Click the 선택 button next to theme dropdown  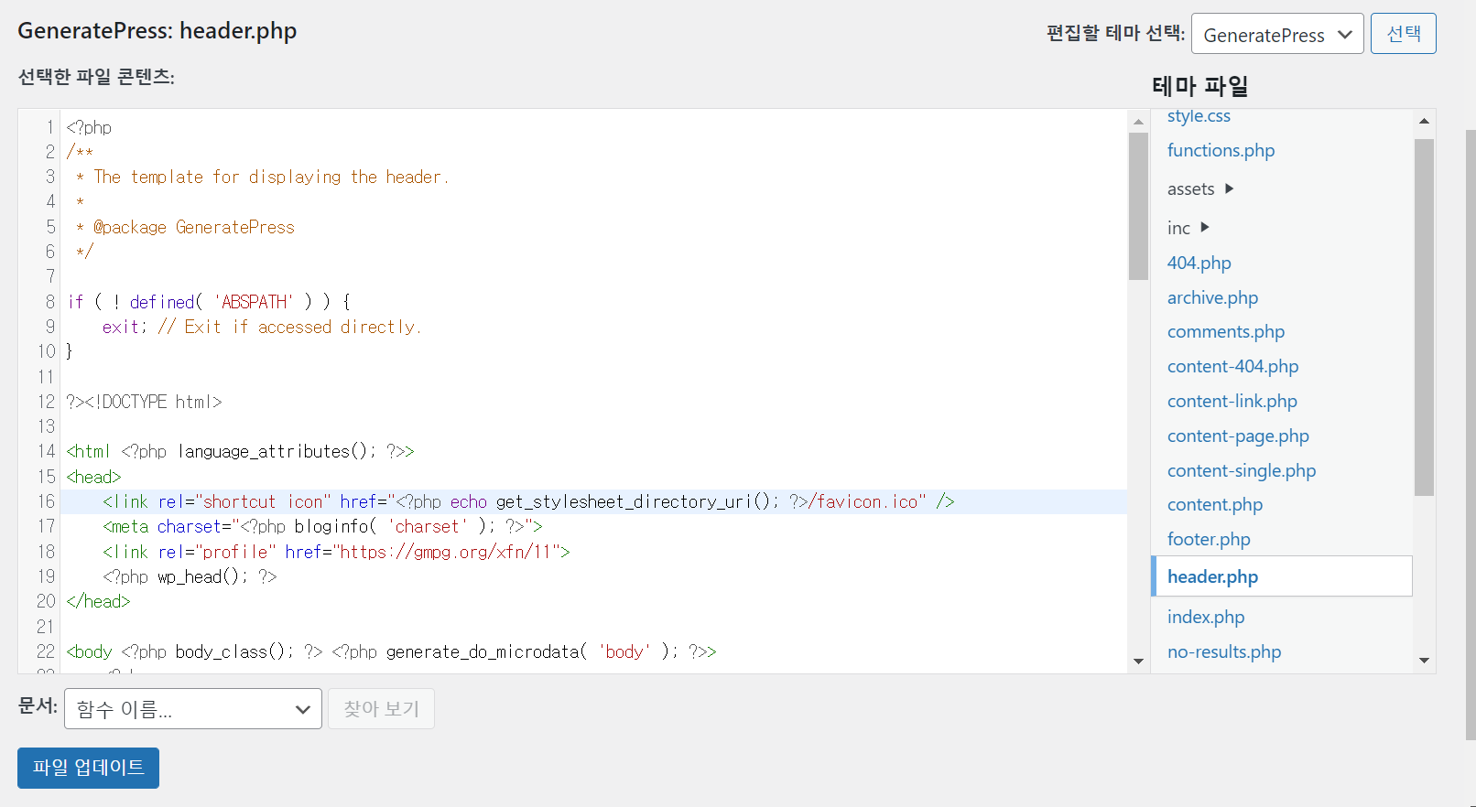click(x=1403, y=34)
